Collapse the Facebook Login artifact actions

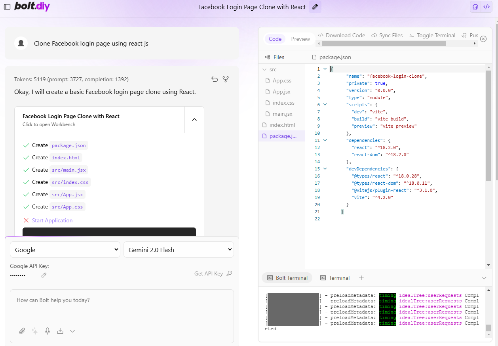pos(194,119)
